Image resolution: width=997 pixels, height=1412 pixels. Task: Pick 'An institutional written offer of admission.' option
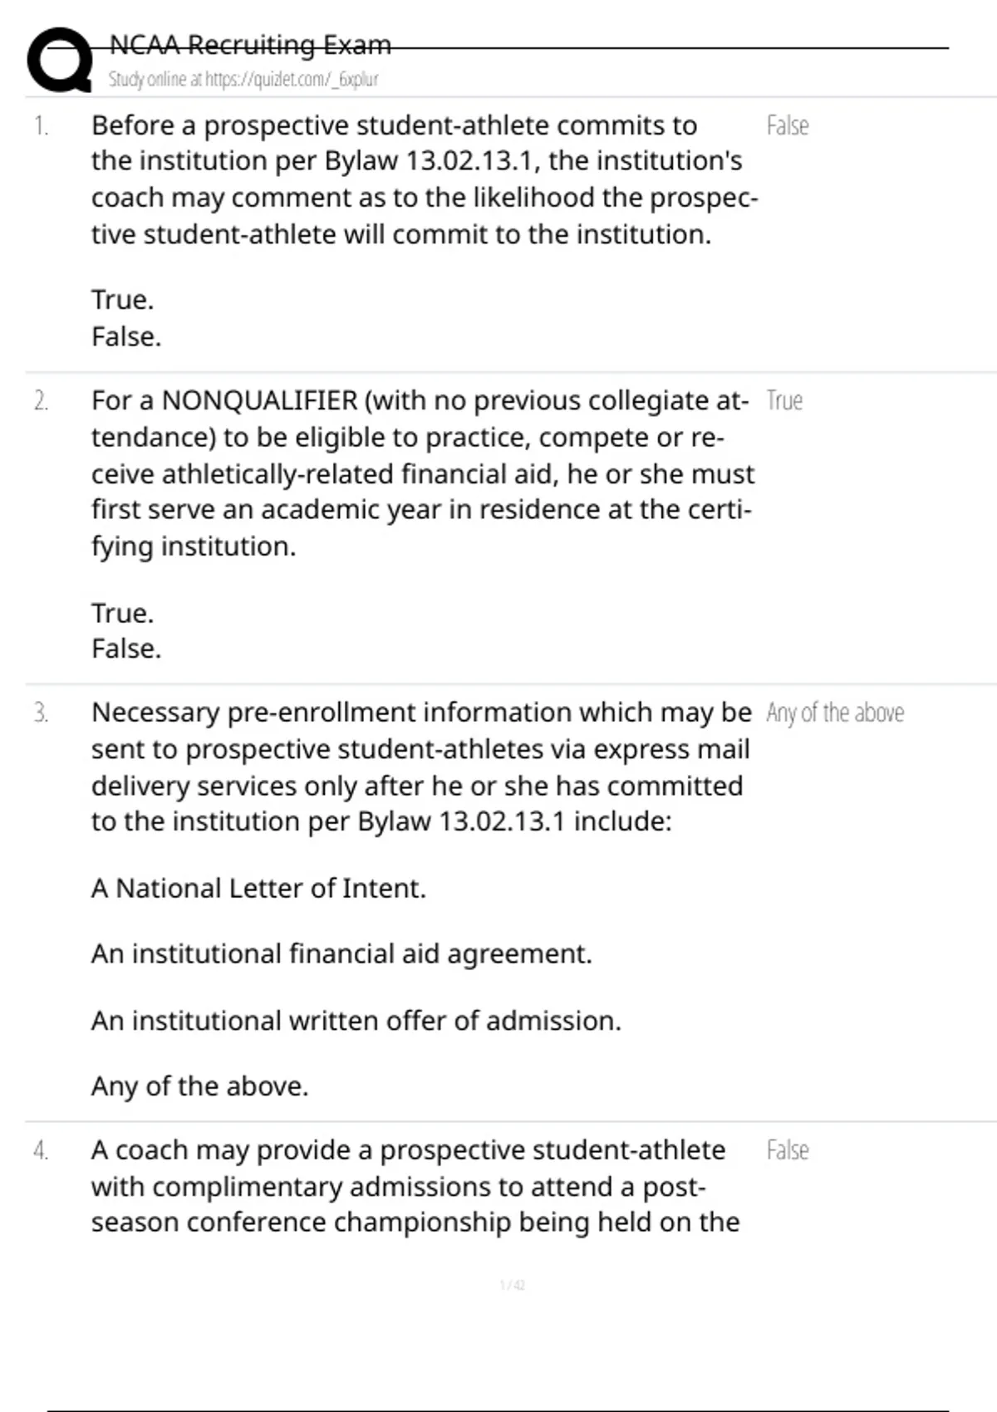tap(356, 1021)
